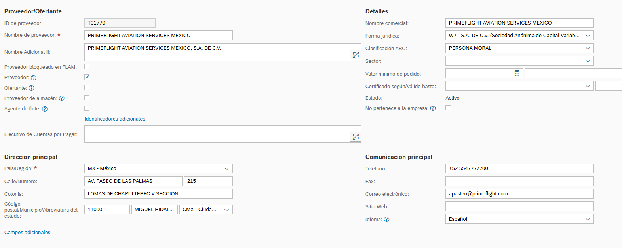The width and height of the screenshot is (622, 248).
Task: Uncheck the Proveedor checkbox
Action: click(87, 77)
